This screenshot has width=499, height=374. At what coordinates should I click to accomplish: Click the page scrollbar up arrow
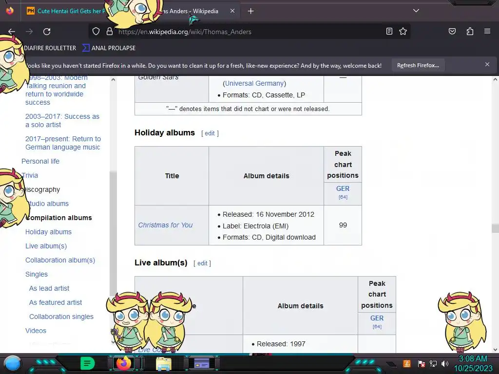point(495,79)
